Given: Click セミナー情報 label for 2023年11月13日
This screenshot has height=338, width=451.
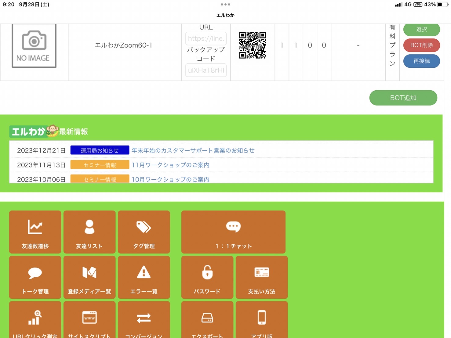Looking at the screenshot, I should (100, 165).
